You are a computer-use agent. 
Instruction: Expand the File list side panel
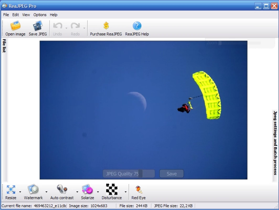pos(4,46)
